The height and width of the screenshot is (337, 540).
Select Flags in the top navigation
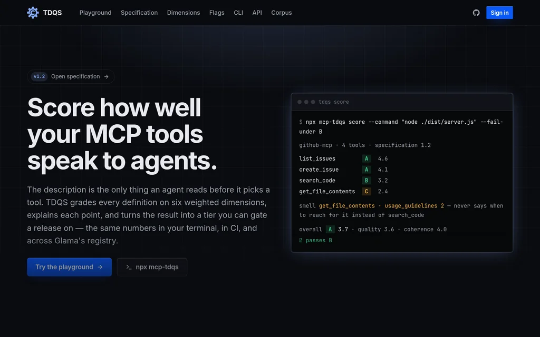[217, 13]
